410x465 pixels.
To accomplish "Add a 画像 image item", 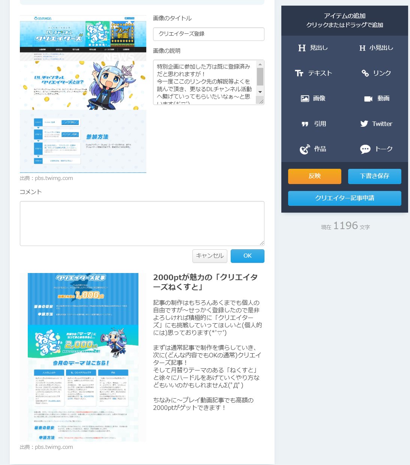I will 313,98.
